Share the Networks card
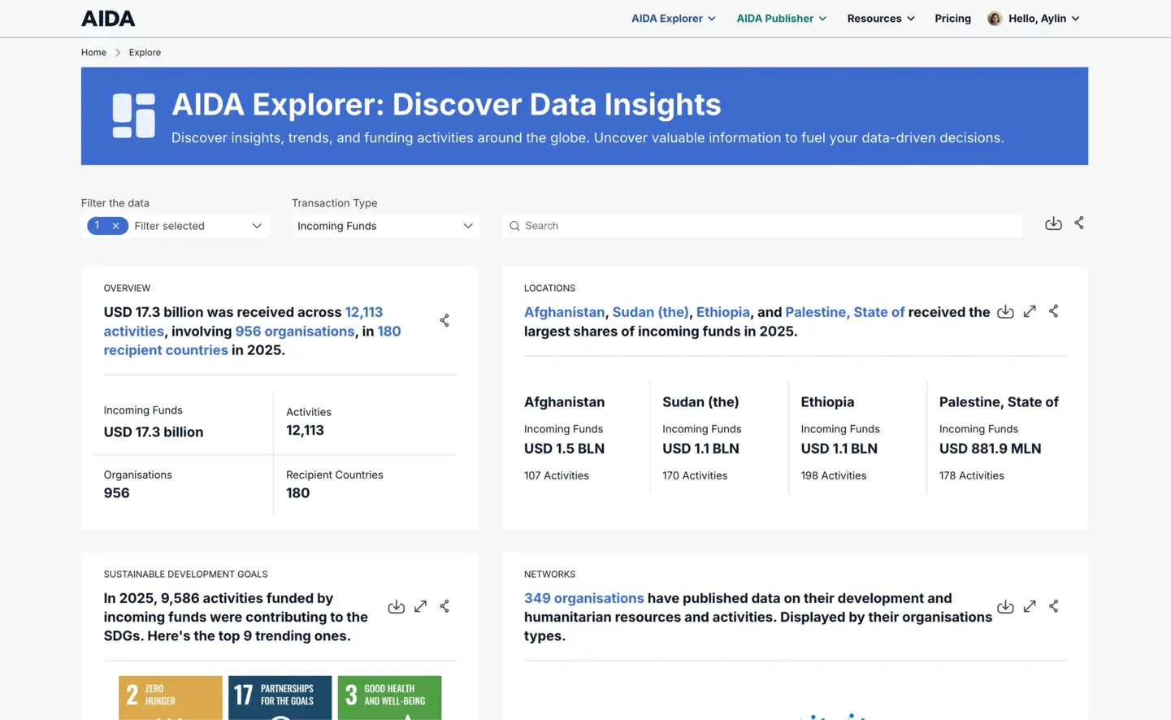 pos(1054,606)
